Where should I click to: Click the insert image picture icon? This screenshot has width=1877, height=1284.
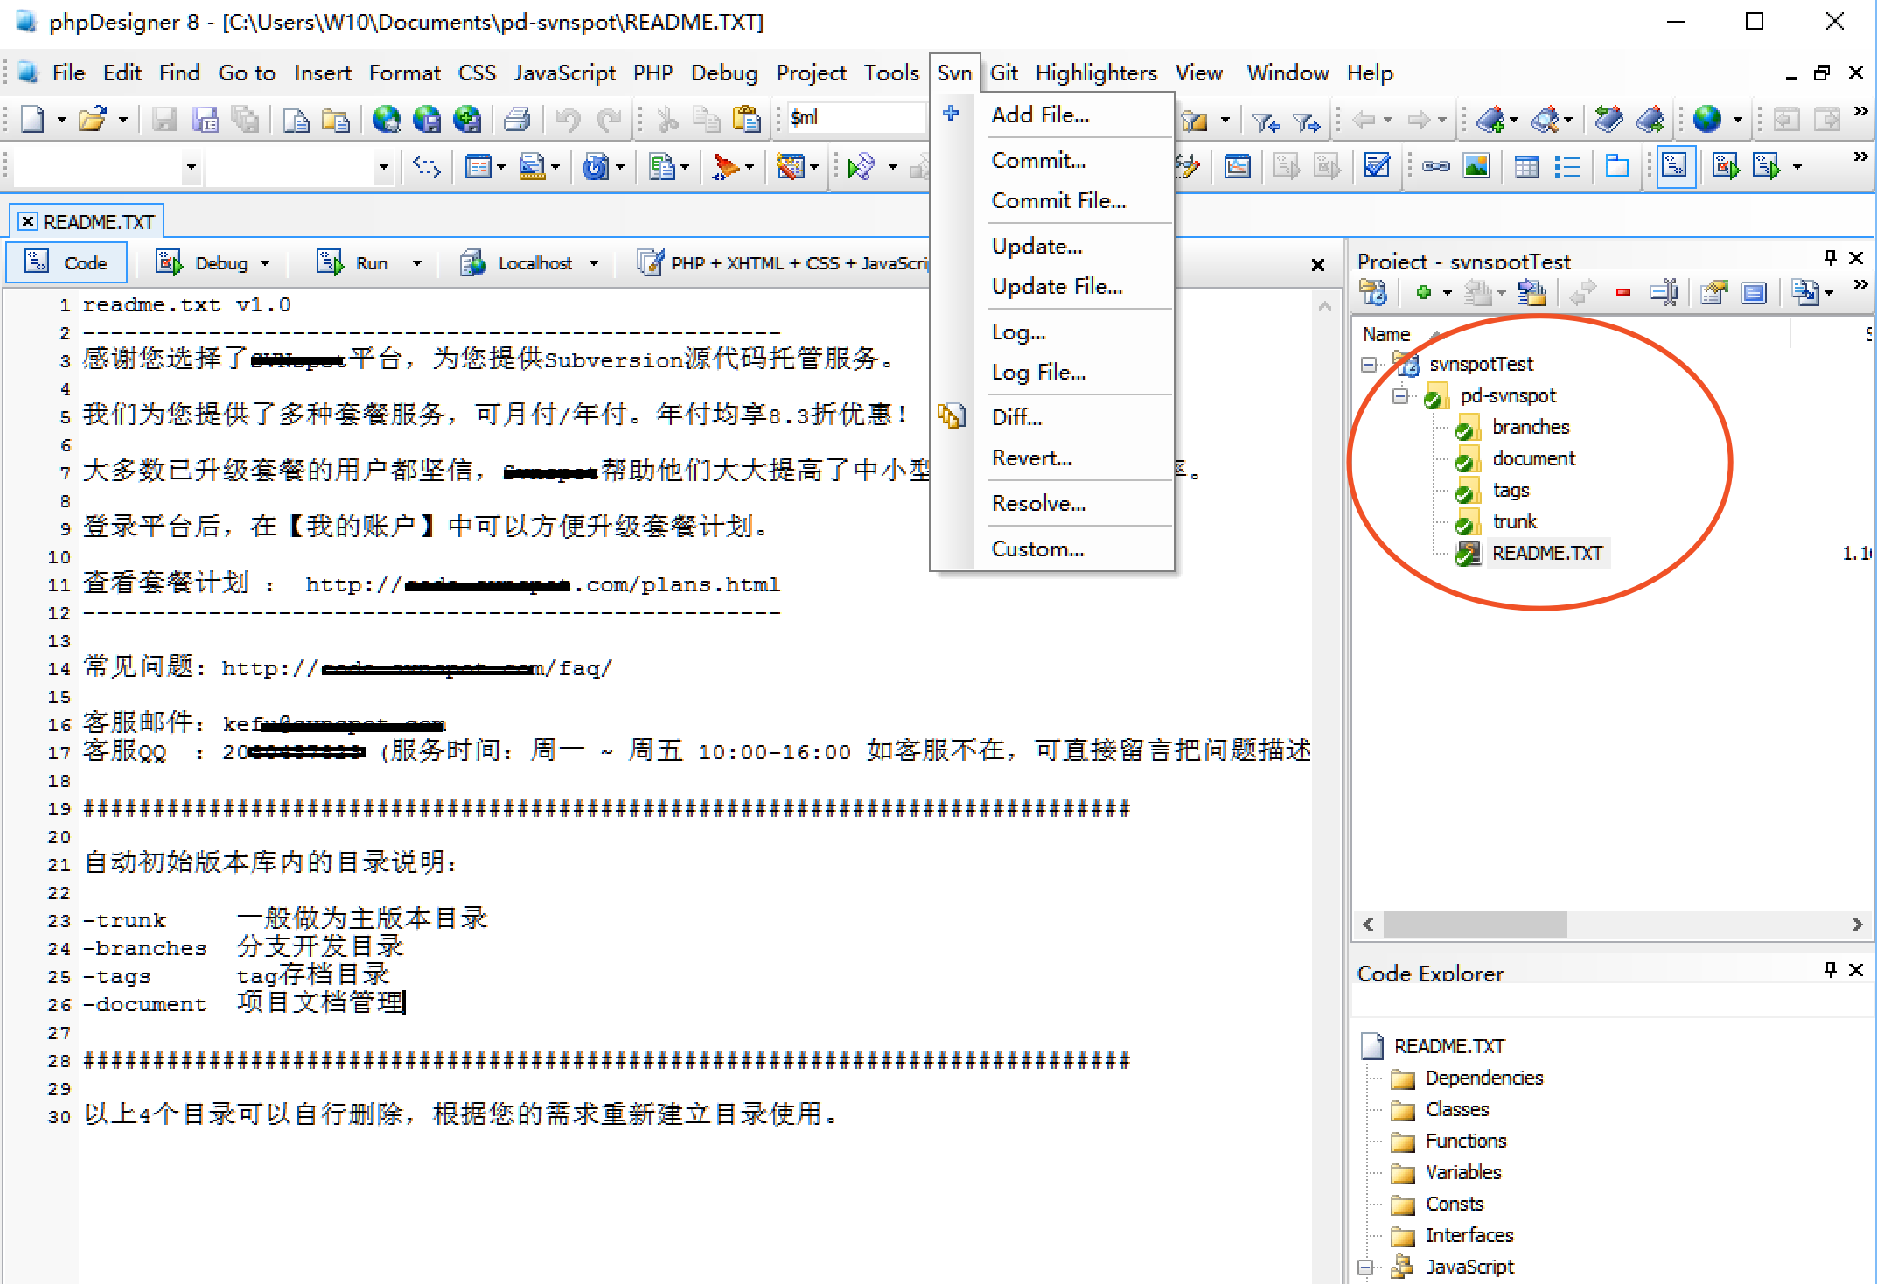tap(1476, 166)
